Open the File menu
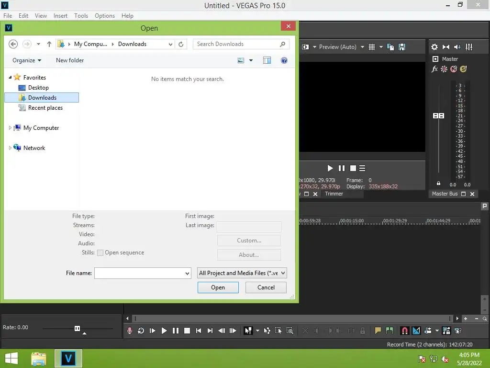This screenshot has width=490, height=368. coord(8,16)
